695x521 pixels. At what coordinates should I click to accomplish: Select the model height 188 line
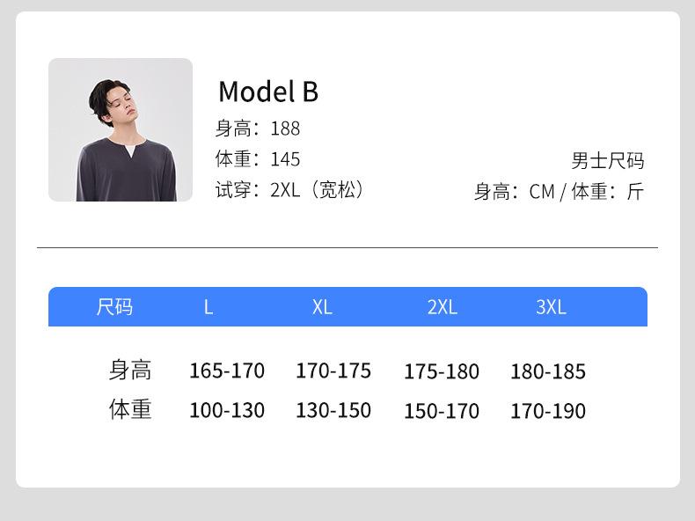point(258,128)
